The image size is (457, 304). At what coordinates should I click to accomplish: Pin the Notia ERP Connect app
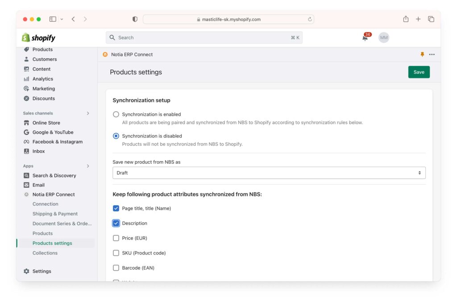point(422,54)
